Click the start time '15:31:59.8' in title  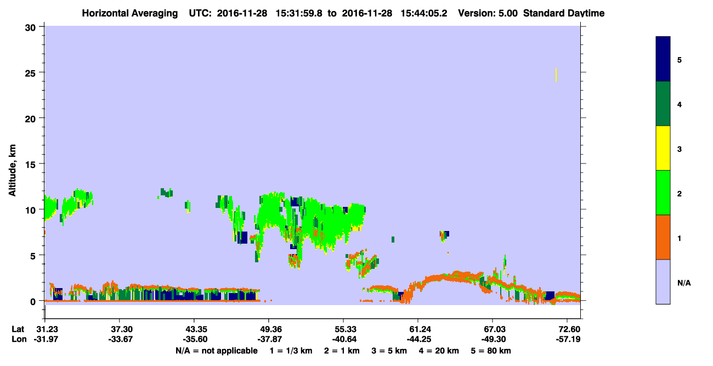(x=300, y=13)
